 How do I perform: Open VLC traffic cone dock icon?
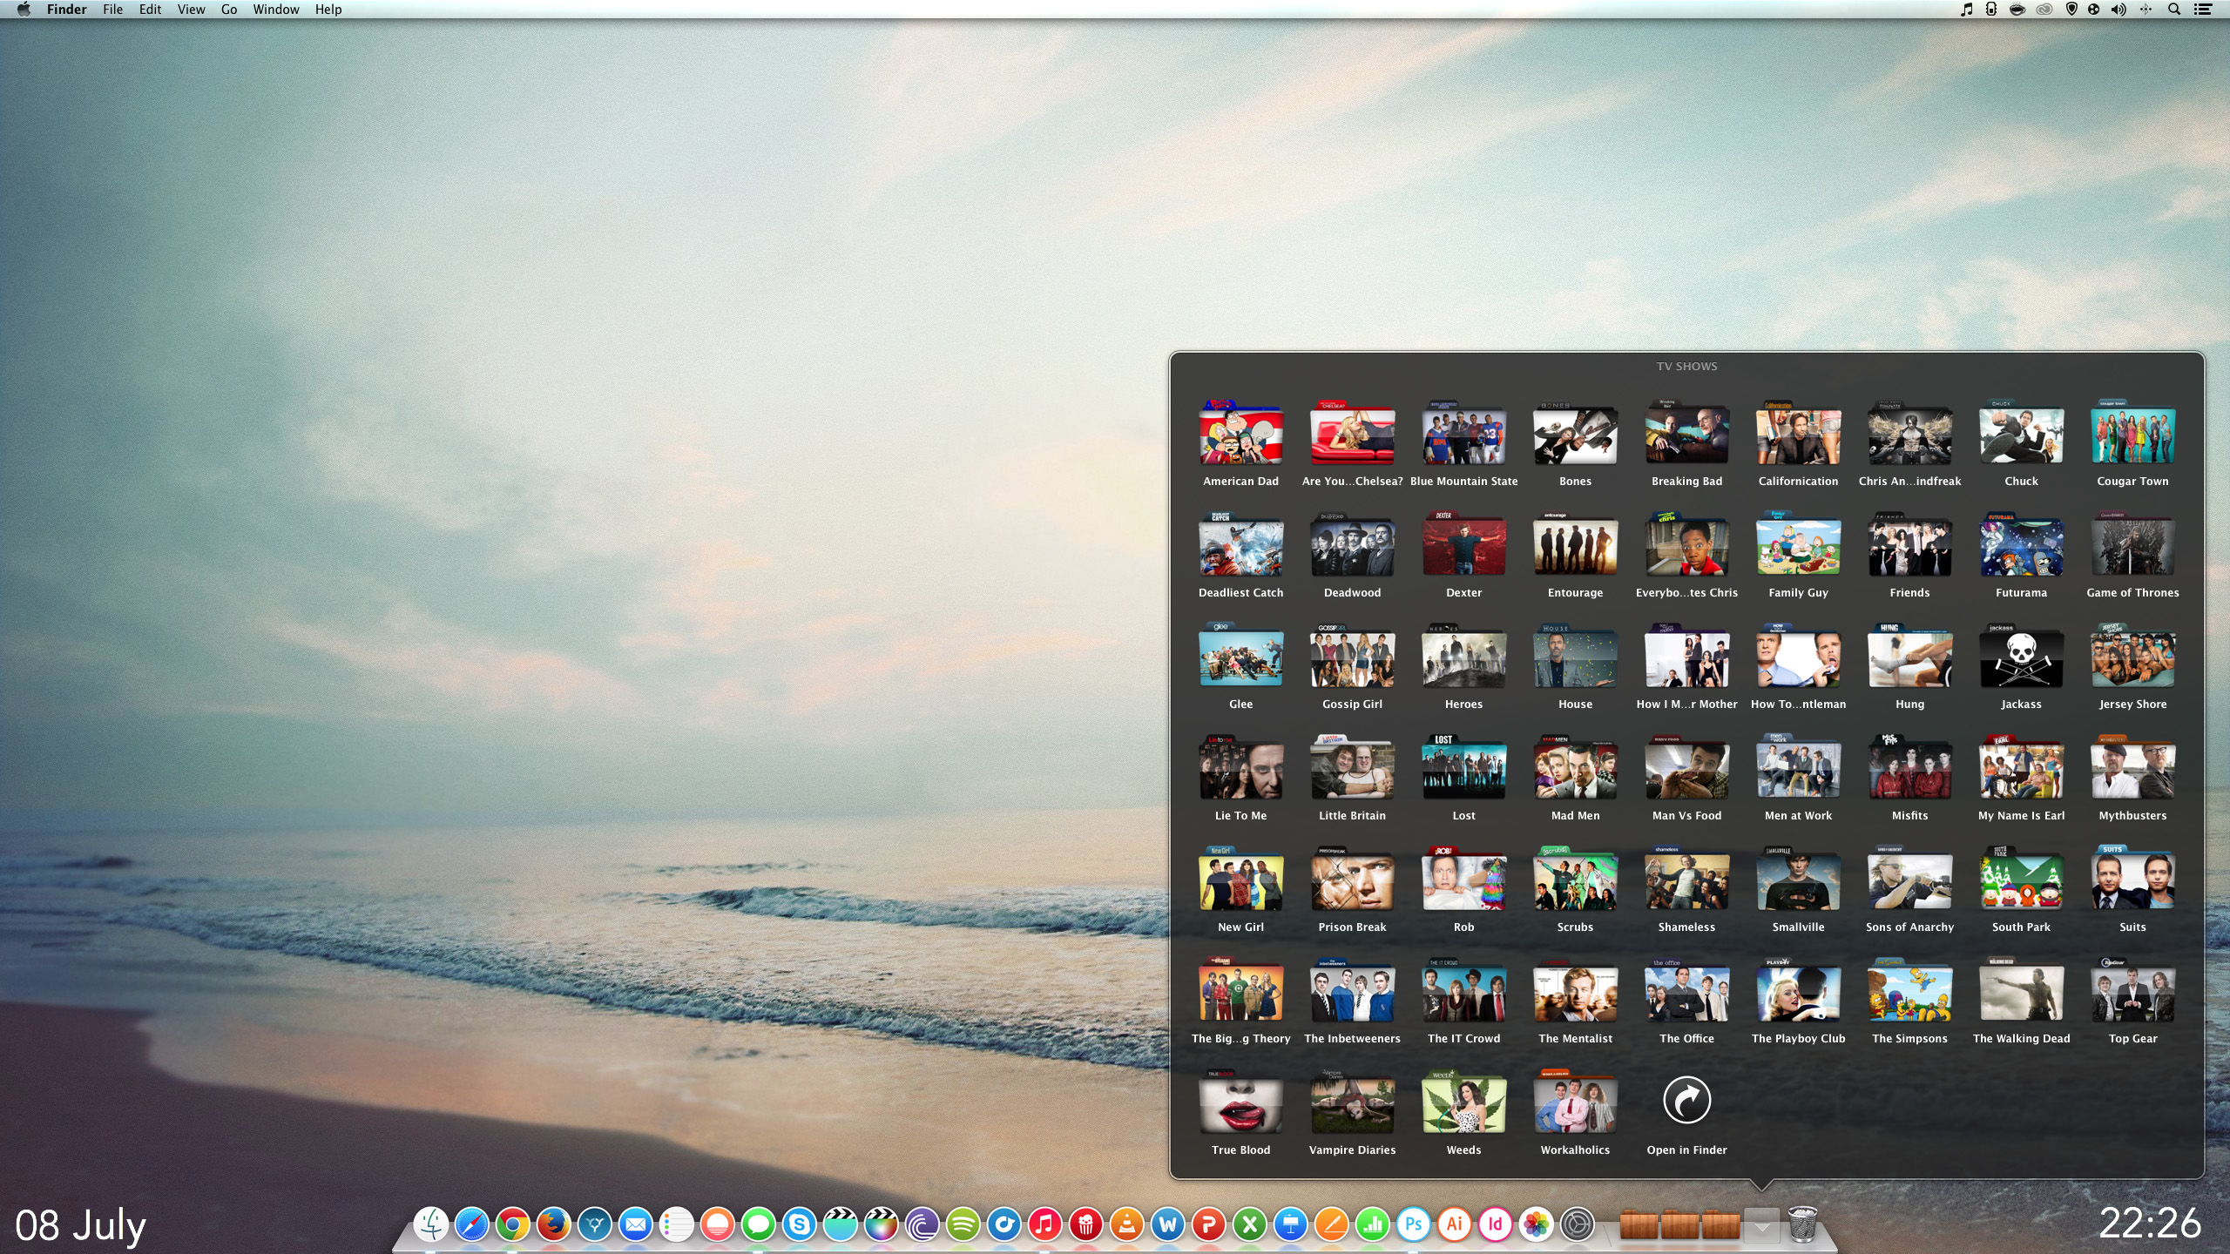[1127, 1224]
